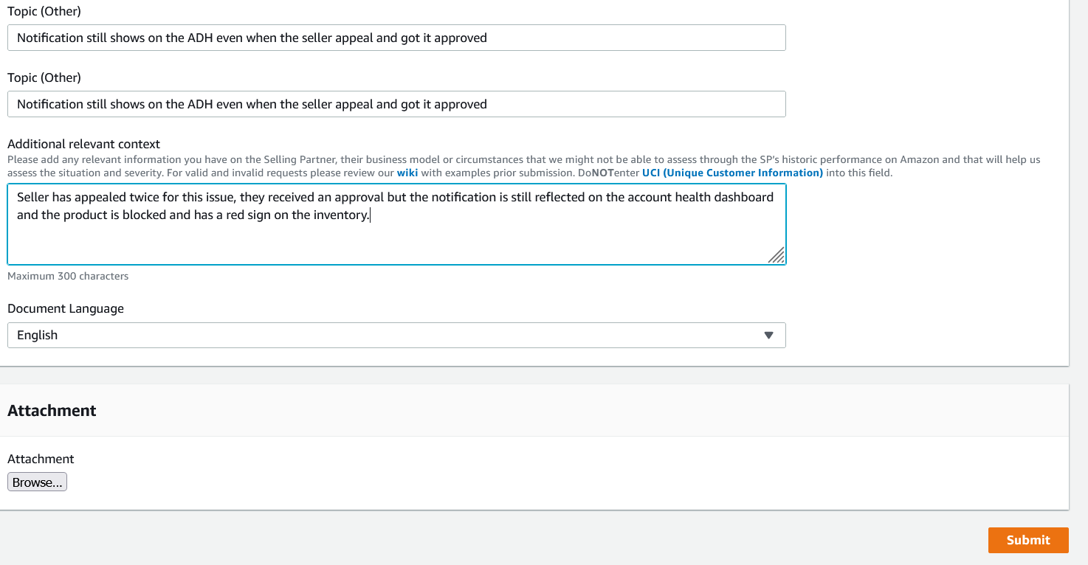The width and height of the screenshot is (1088, 565).
Task: Click the second Topic (Other) label
Action: (44, 77)
